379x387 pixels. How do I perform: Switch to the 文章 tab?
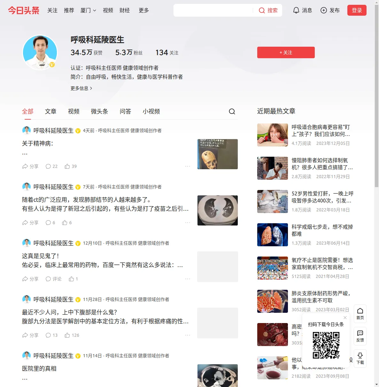[x=51, y=111]
